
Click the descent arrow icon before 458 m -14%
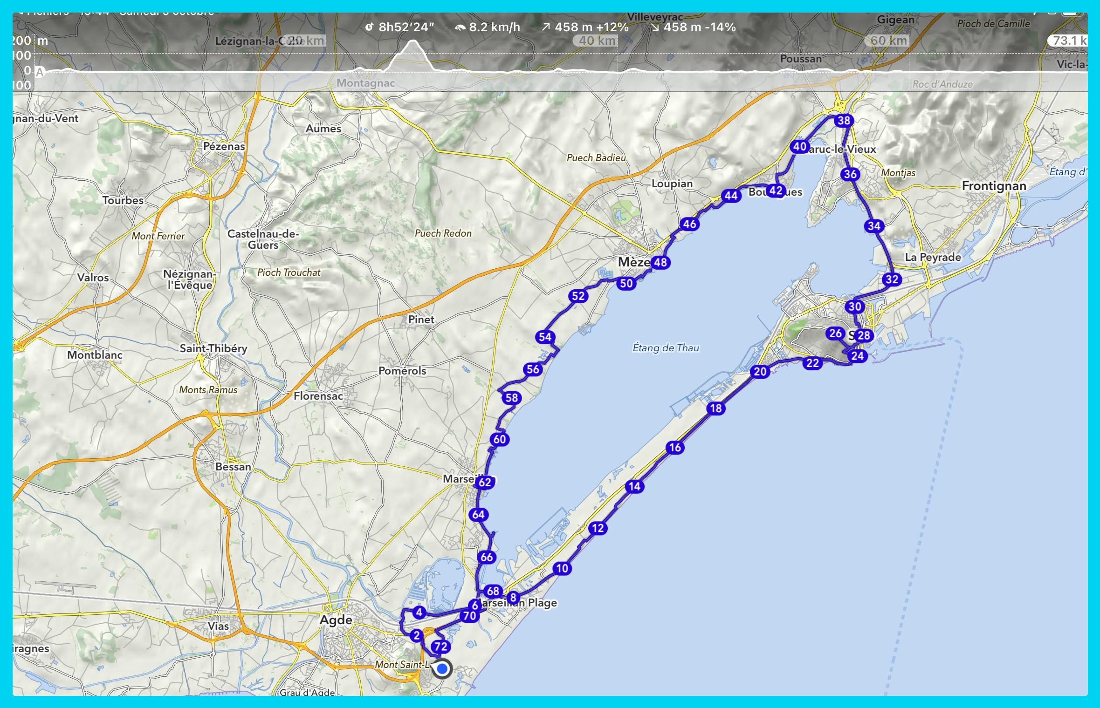point(655,28)
